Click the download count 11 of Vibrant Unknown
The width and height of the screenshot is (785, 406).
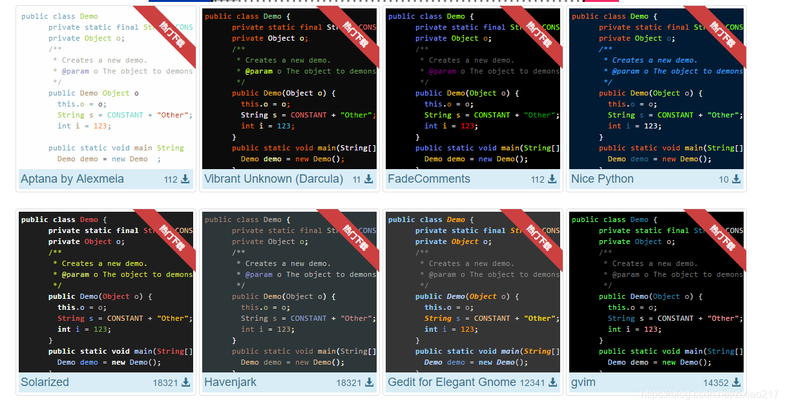click(357, 179)
